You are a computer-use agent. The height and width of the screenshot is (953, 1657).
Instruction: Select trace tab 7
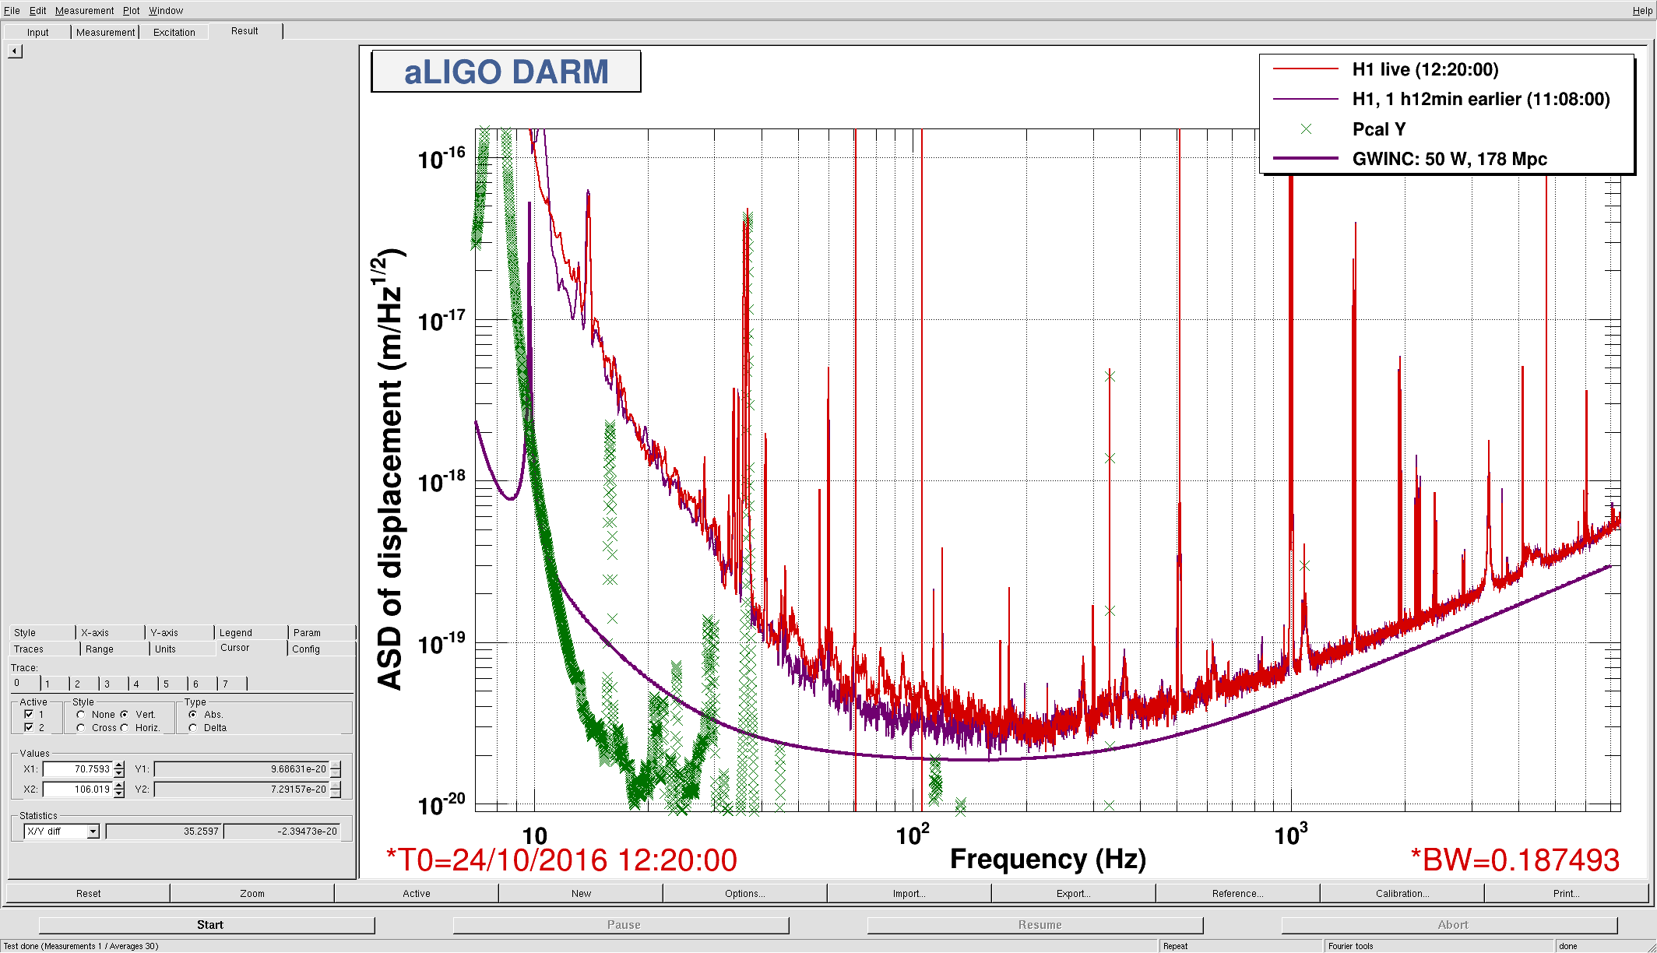(x=233, y=684)
